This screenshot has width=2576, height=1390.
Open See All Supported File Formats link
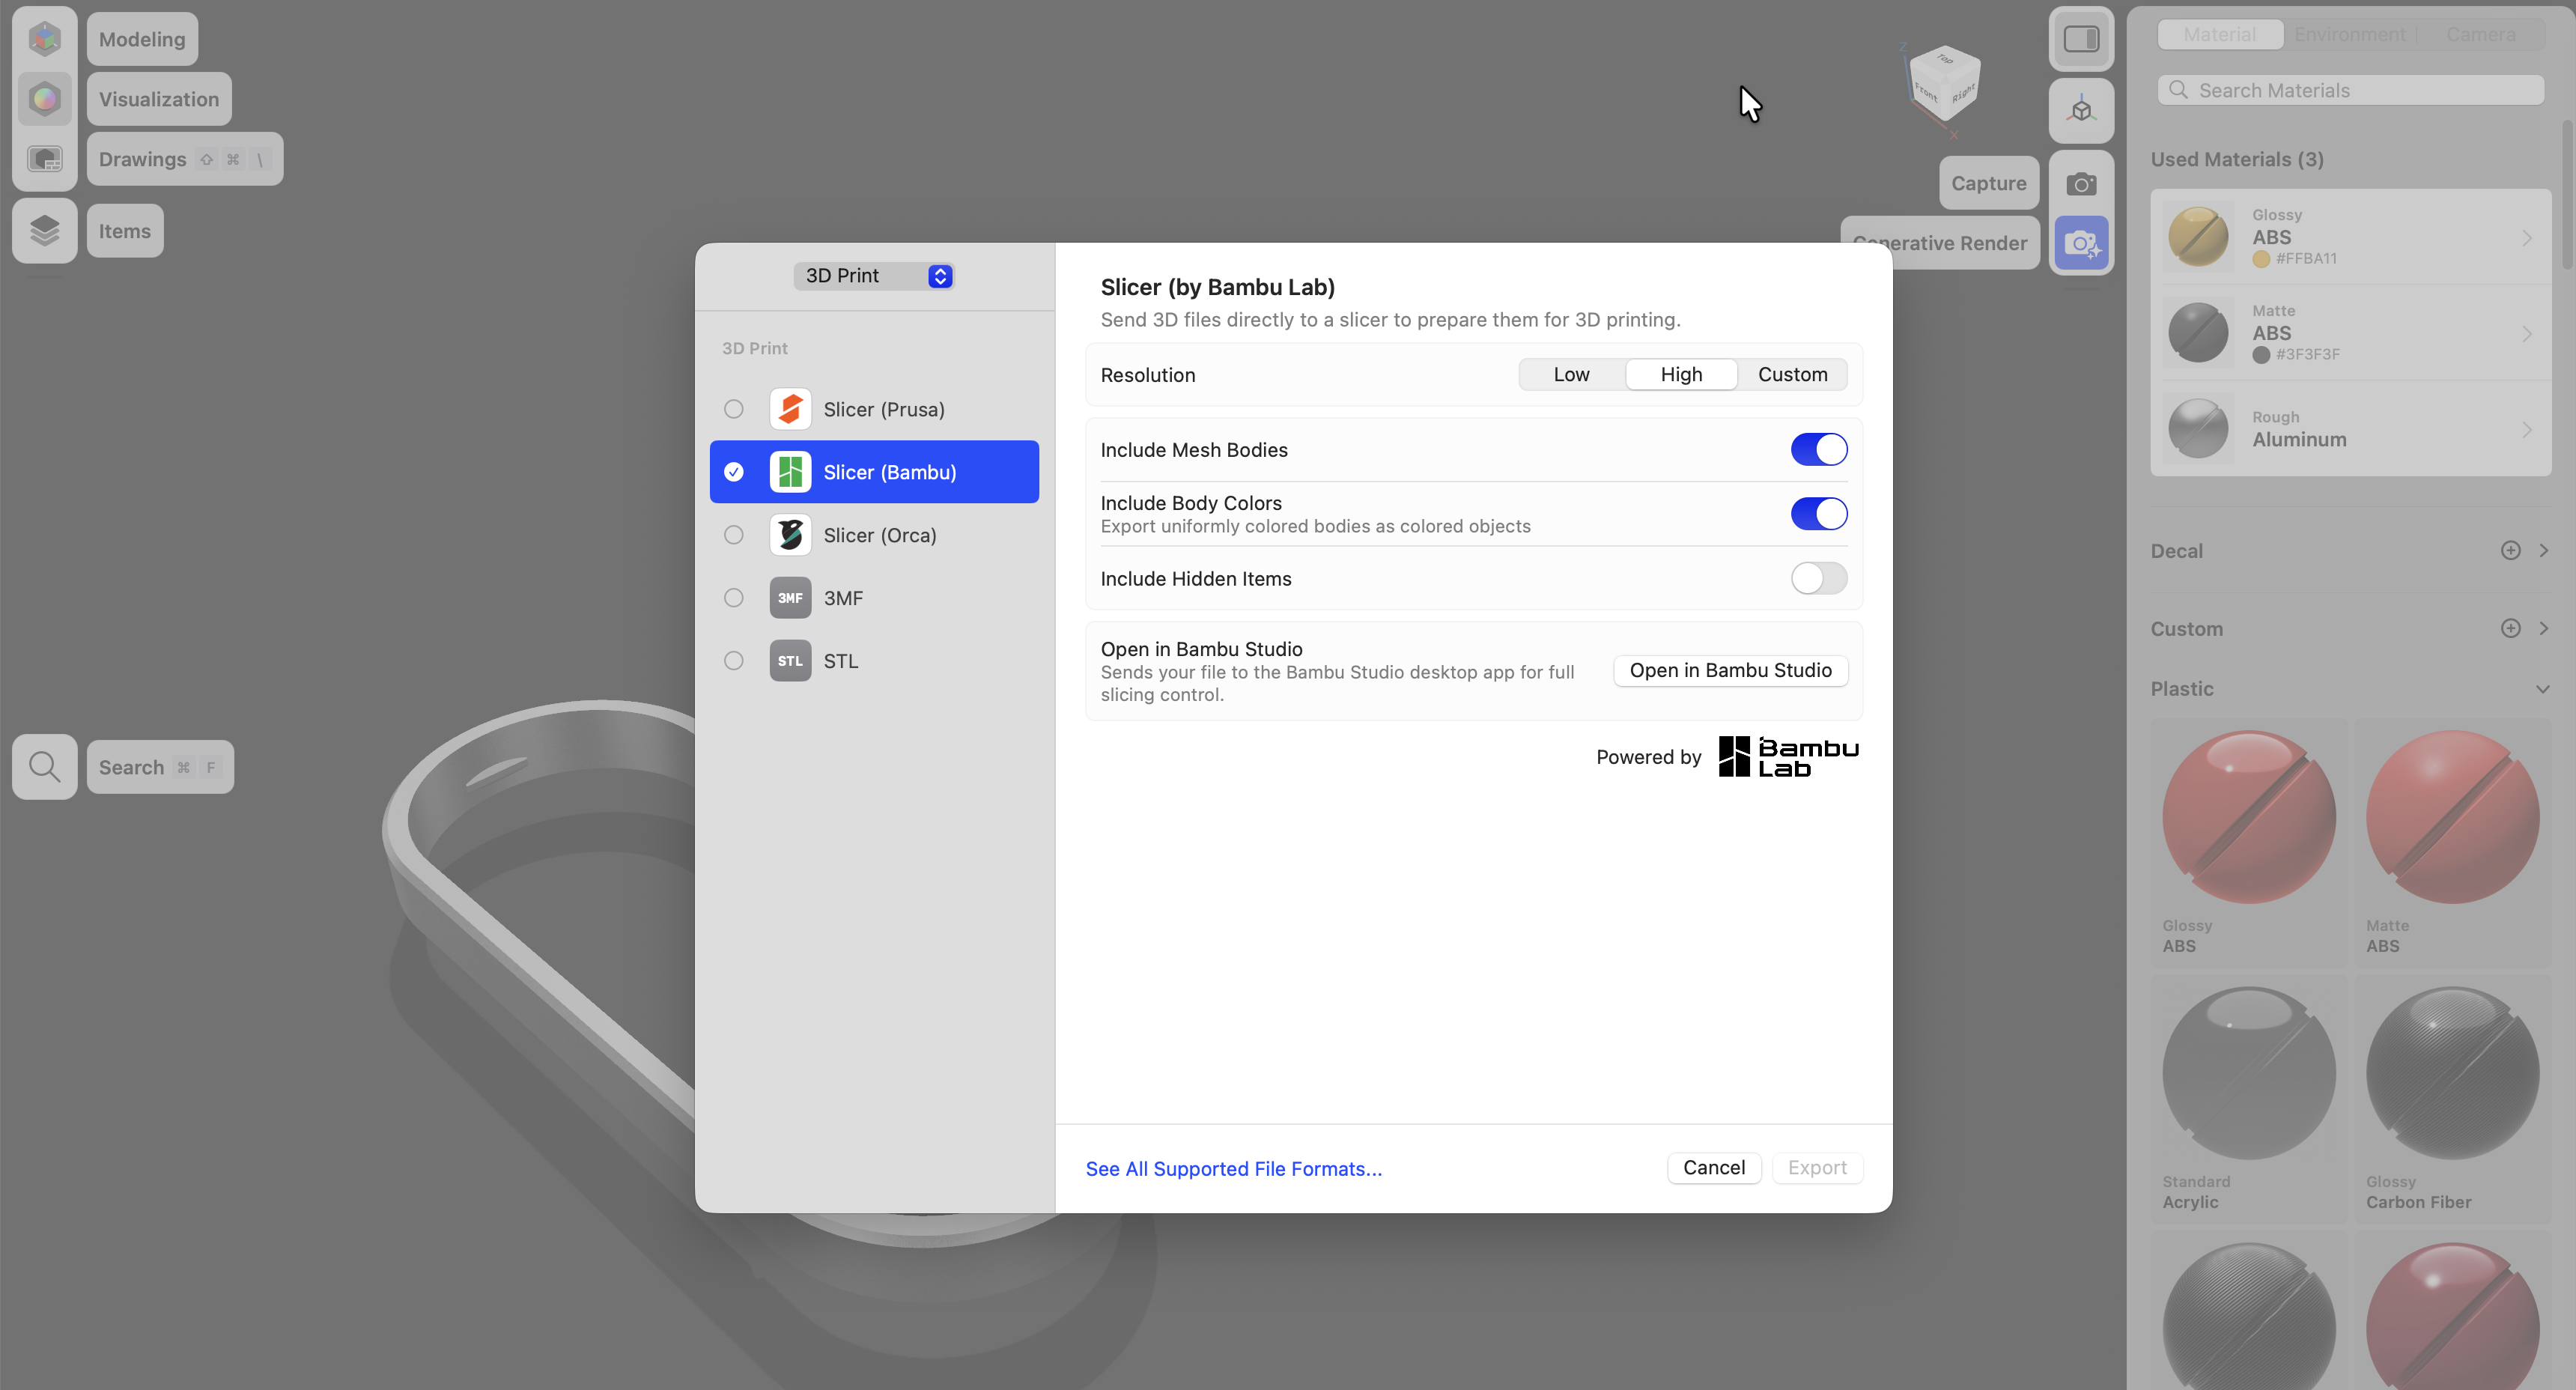[1233, 1169]
